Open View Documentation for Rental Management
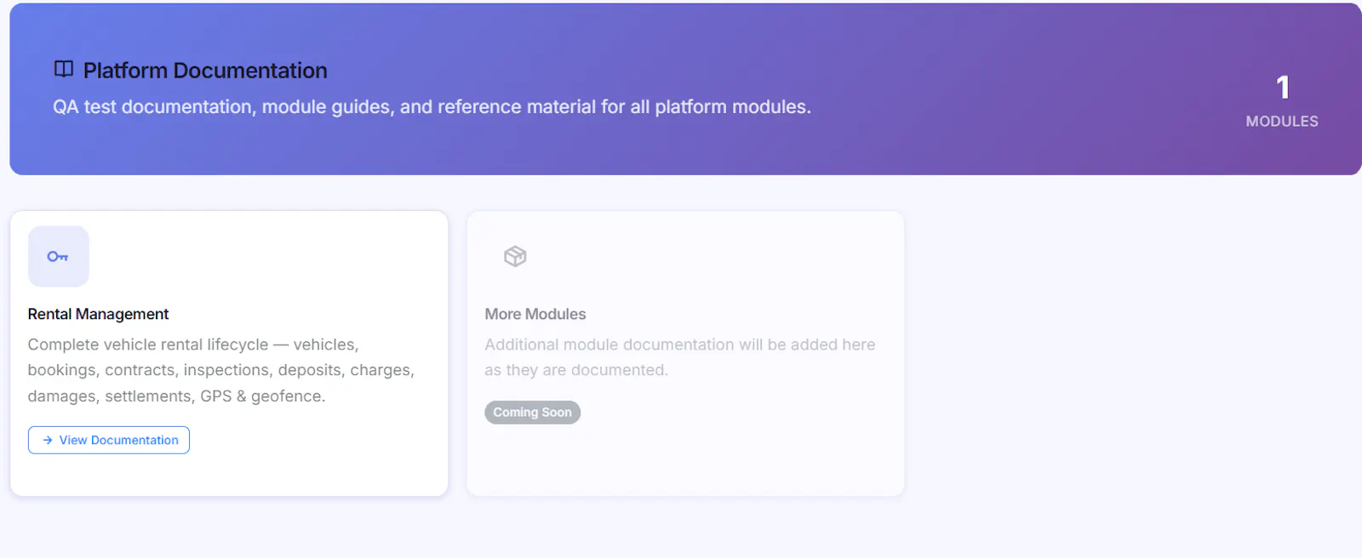This screenshot has height=558, width=1362. click(109, 440)
